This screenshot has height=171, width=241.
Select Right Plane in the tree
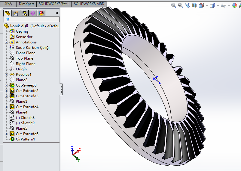pyautogui.click(x=26, y=64)
